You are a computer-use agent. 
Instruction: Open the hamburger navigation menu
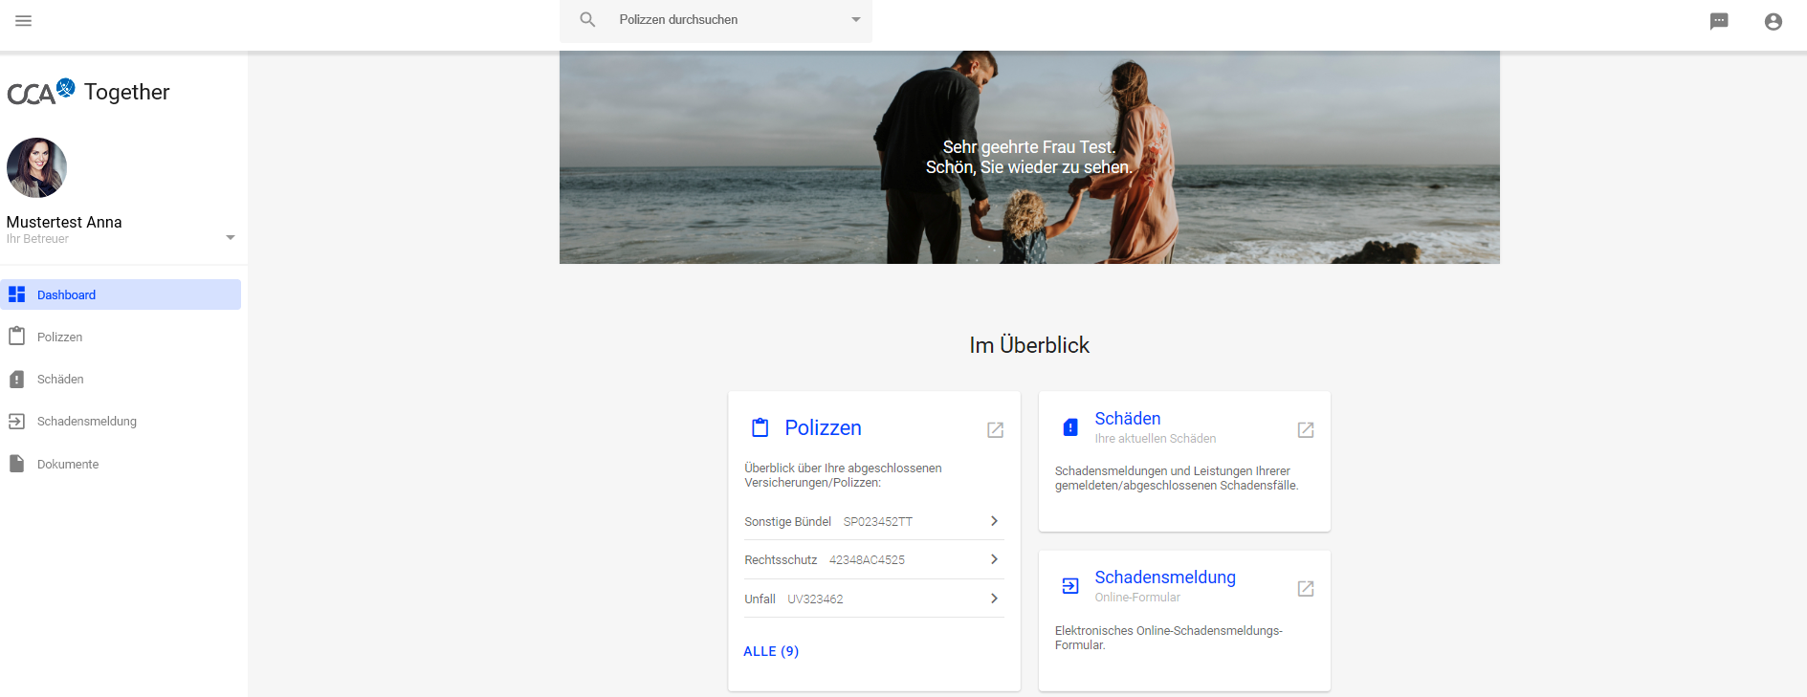coord(24,20)
